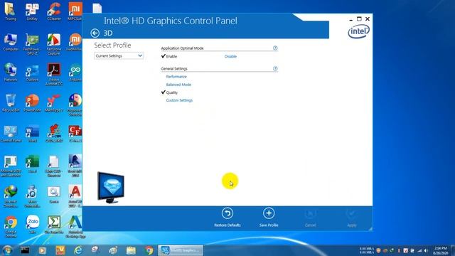Open the Recycle Bin
This screenshot has width=455, height=256.
point(11,103)
